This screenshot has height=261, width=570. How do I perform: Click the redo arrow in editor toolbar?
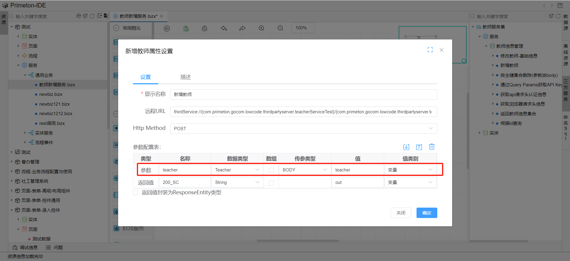tap(242, 28)
